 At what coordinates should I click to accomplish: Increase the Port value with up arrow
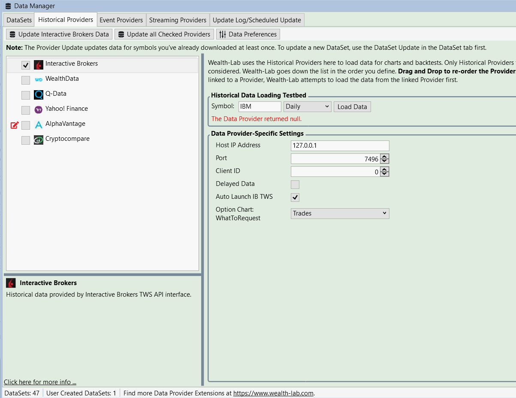click(385, 157)
